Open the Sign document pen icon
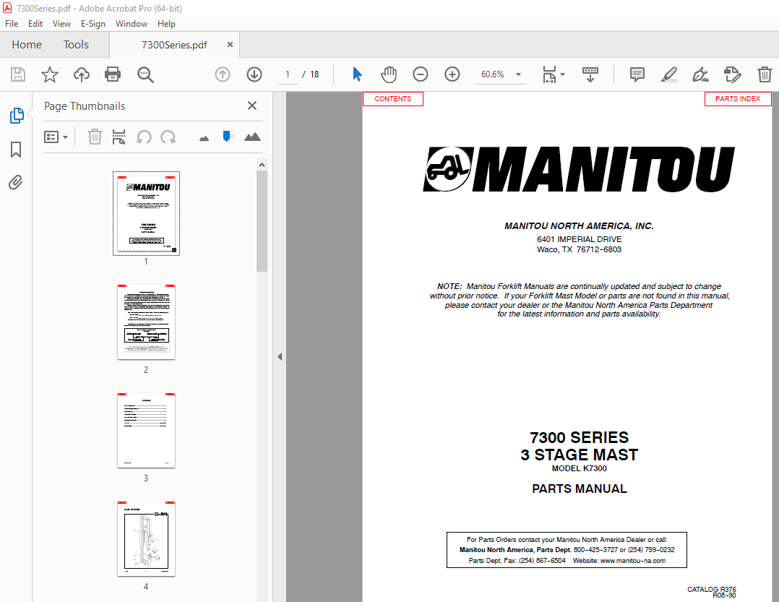This screenshot has height=602, width=779. point(700,74)
